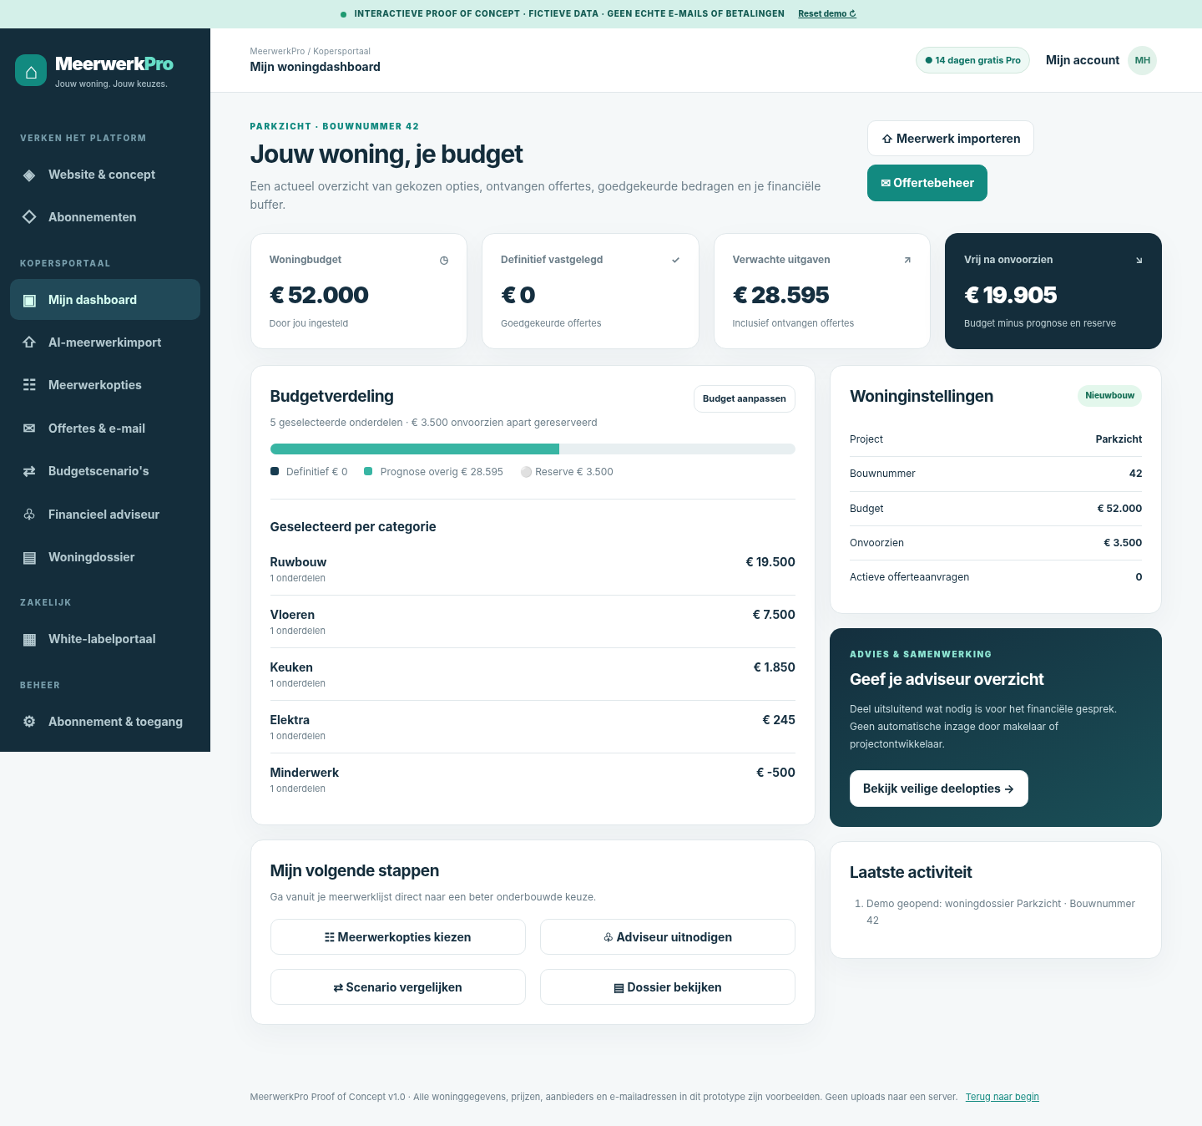This screenshot has height=1126, width=1202.
Task: Click the Budgetverdeling progress bar
Action: 533,449
